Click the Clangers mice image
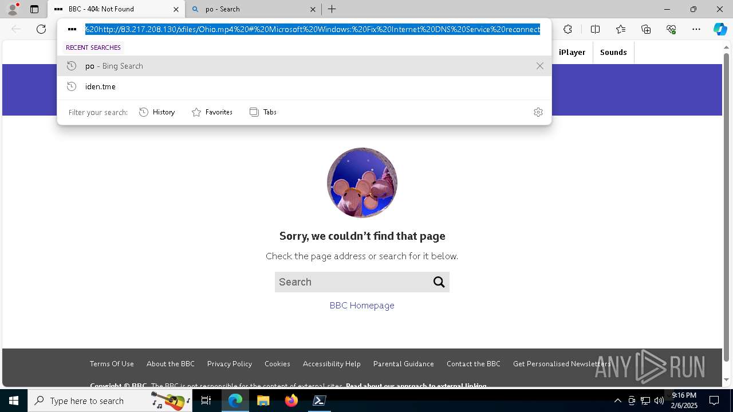 (x=362, y=183)
